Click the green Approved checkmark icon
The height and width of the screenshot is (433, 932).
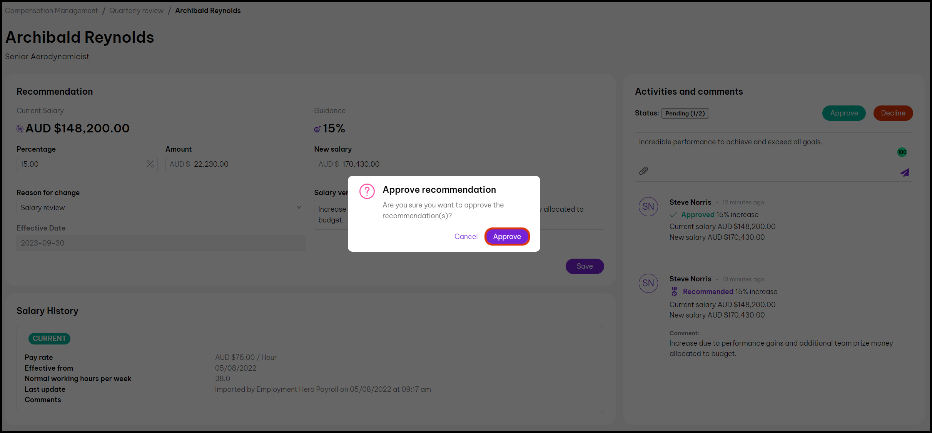pos(673,215)
